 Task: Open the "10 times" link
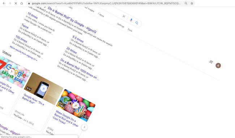click(33, 15)
